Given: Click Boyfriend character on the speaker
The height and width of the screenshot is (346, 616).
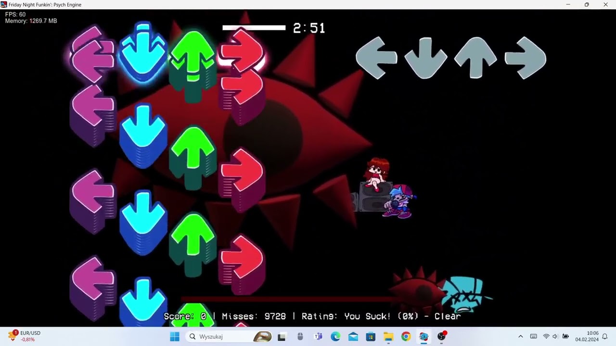Looking at the screenshot, I should tap(400, 201).
